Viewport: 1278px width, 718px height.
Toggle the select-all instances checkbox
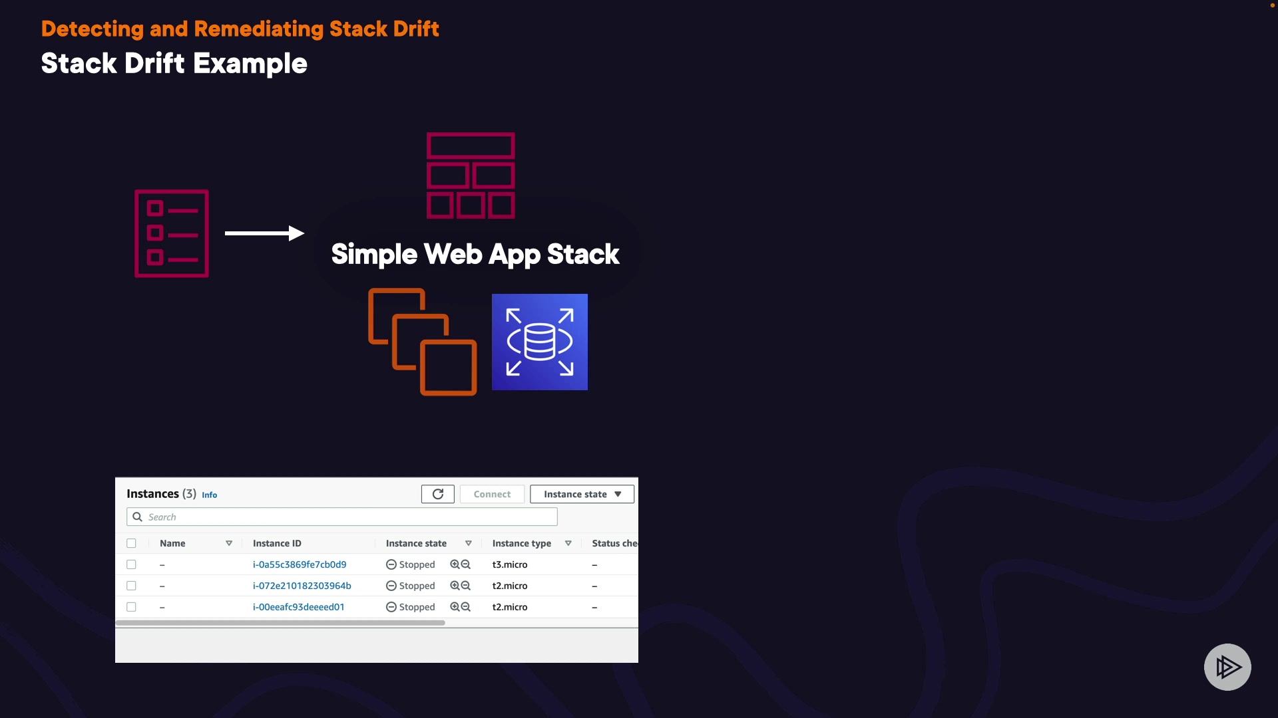pos(131,543)
